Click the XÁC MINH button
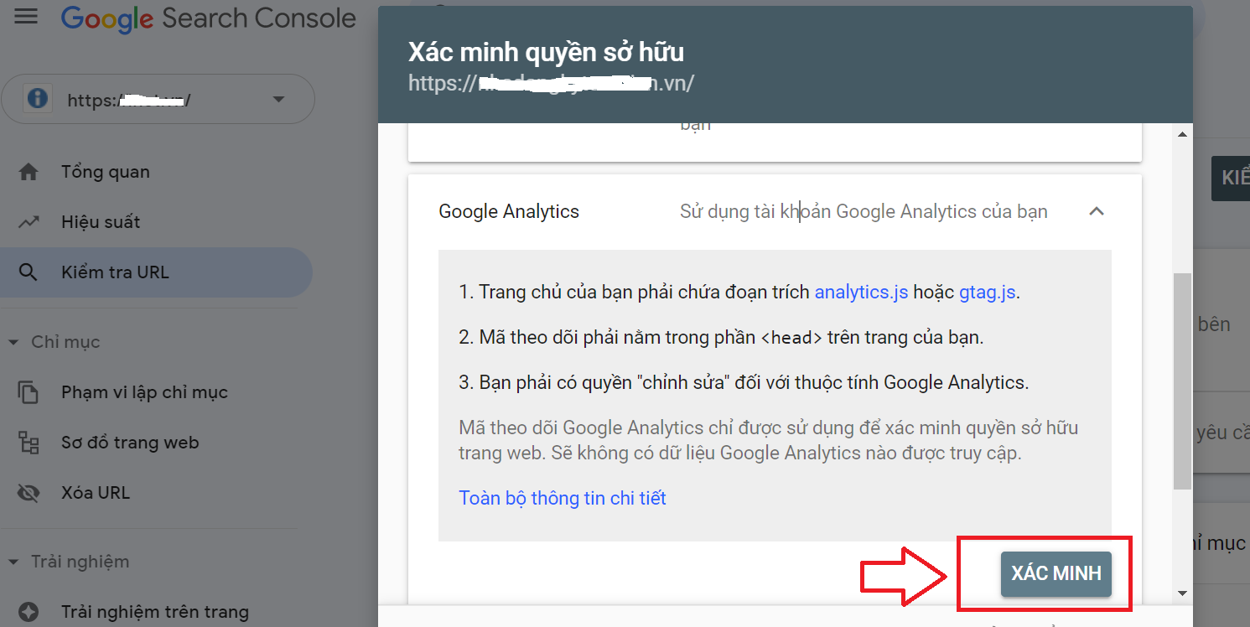 tap(1055, 574)
